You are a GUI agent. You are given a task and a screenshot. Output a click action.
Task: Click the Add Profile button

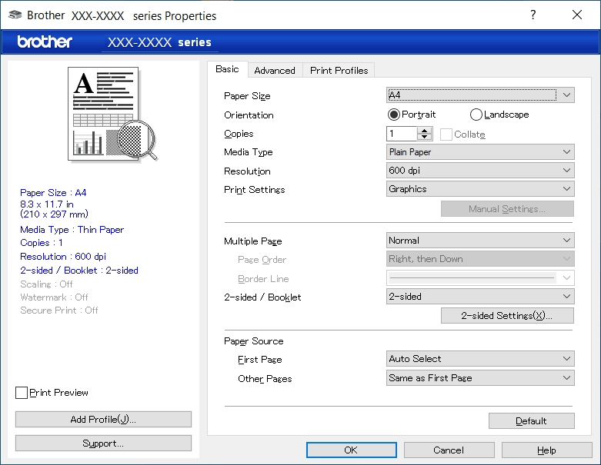(103, 420)
